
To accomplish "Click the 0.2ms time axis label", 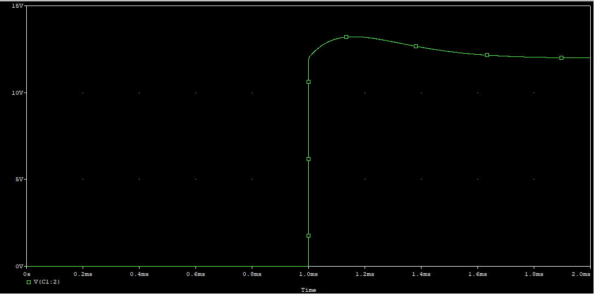I will point(83,274).
